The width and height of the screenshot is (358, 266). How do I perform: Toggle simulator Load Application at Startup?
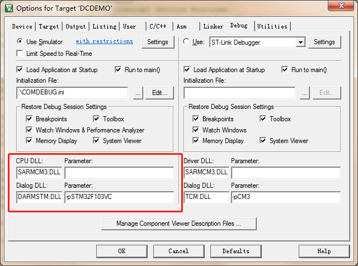[21, 70]
